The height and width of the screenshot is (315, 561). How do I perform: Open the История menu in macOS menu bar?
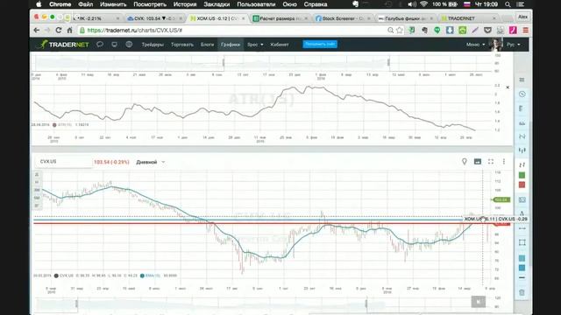(x=185, y=4)
